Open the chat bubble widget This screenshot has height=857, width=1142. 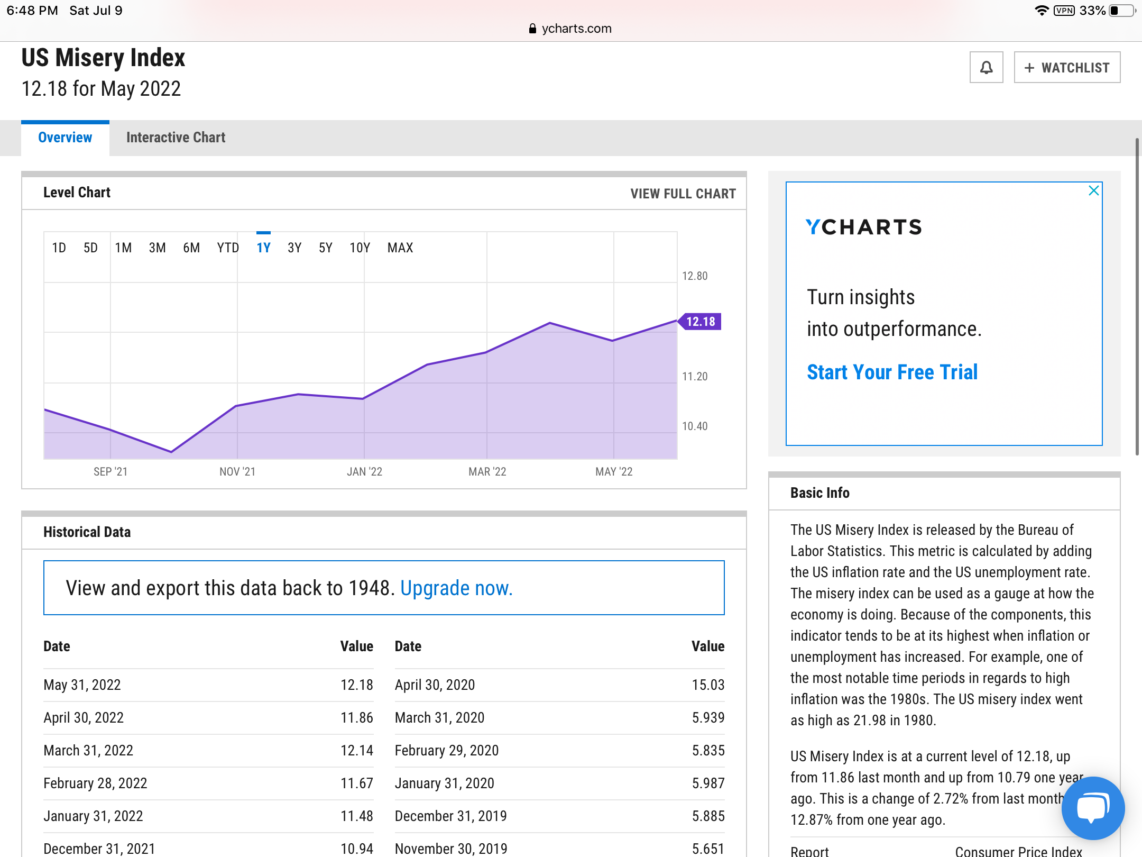1093,808
